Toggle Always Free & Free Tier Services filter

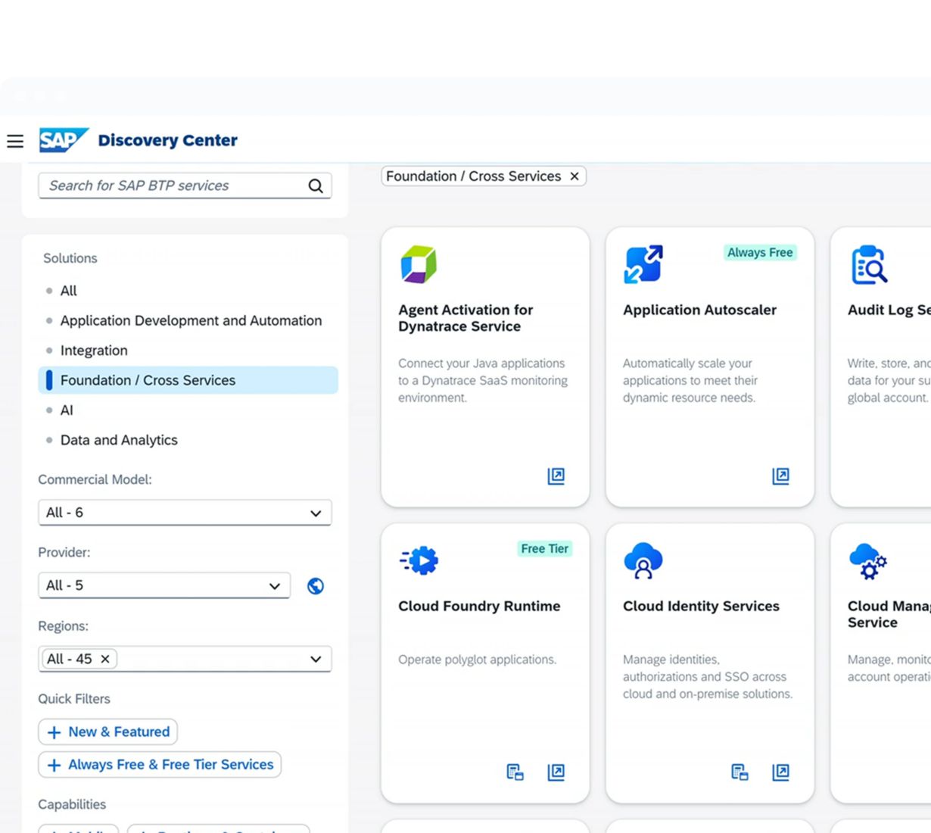pos(160,765)
